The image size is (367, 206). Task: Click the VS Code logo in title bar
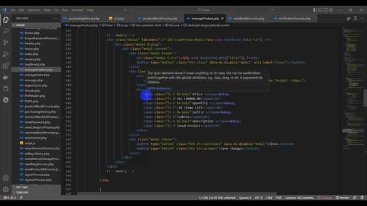click(5, 10)
